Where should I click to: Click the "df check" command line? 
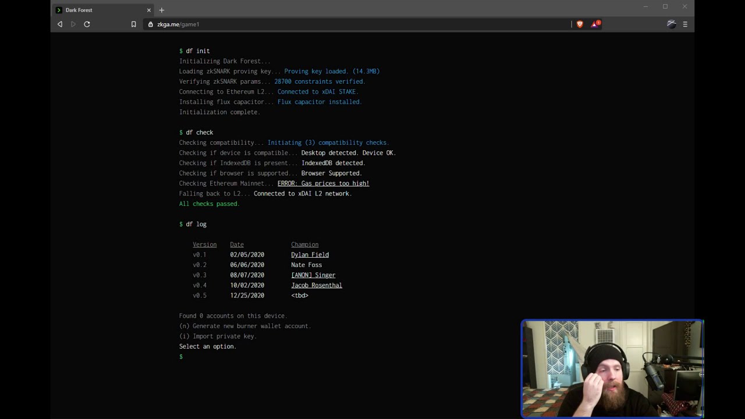tap(196, 133)
